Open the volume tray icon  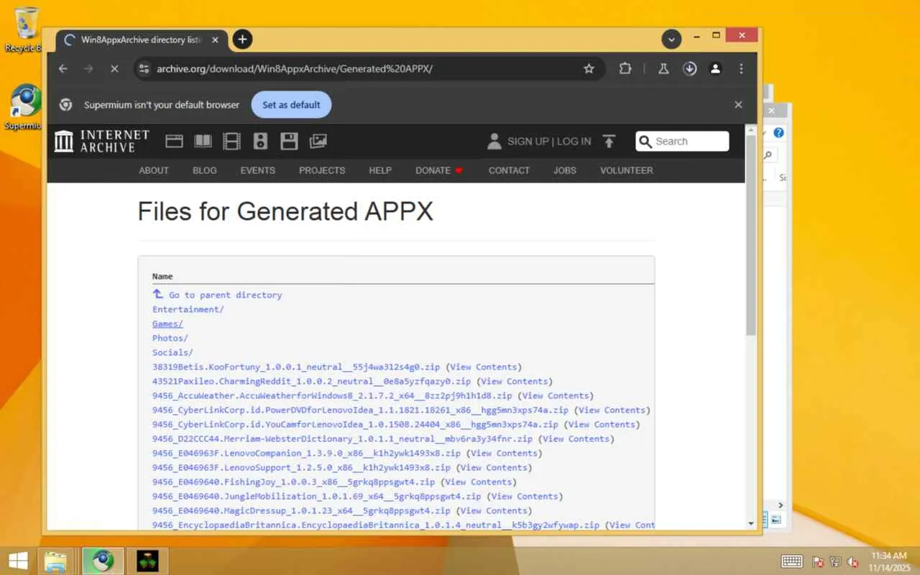(x=853, y=561)
